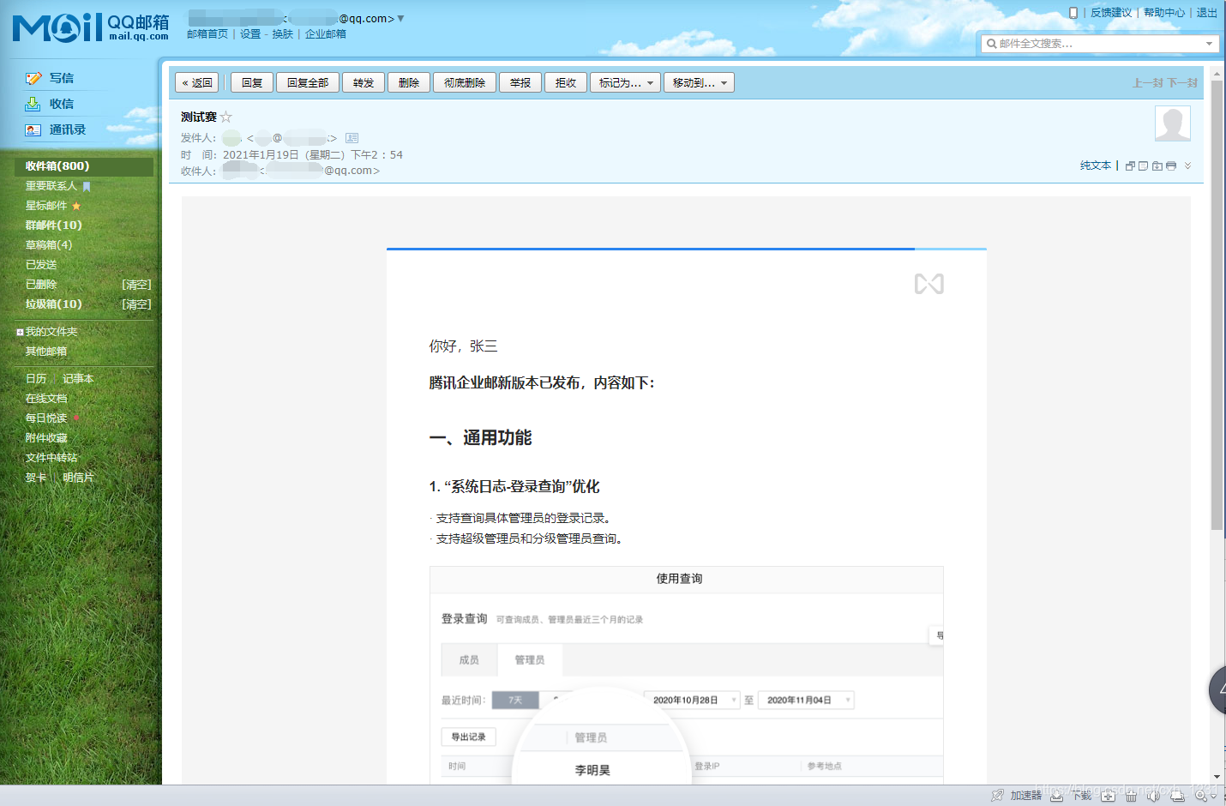The image size is (1226, 806).
Task: Open 群邮件(10) folder
Action: tap(54, 226)
